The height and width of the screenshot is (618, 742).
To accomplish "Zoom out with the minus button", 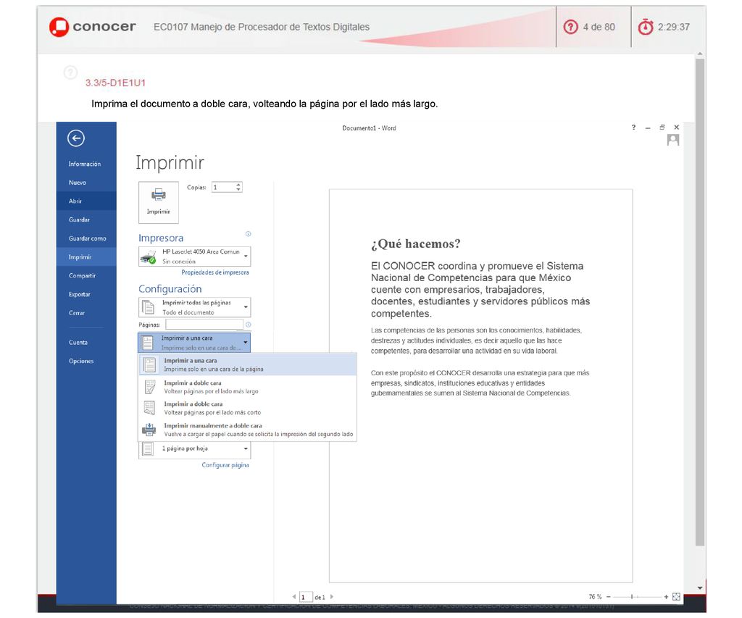I will pyautogui.click(x=609, y=597).
